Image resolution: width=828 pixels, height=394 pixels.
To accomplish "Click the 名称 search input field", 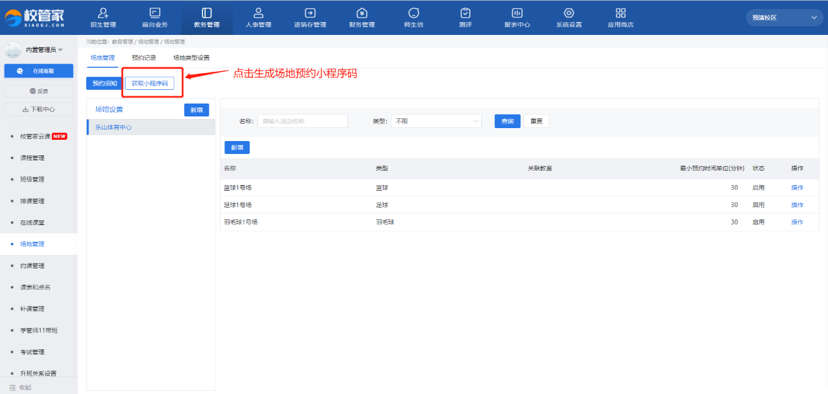I will coord(302,121).
